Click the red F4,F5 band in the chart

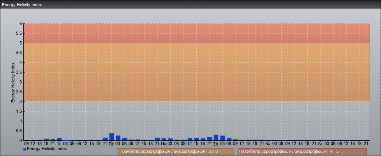tap(197, 33)
